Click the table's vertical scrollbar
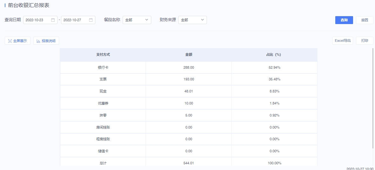 tap(372, 98)
